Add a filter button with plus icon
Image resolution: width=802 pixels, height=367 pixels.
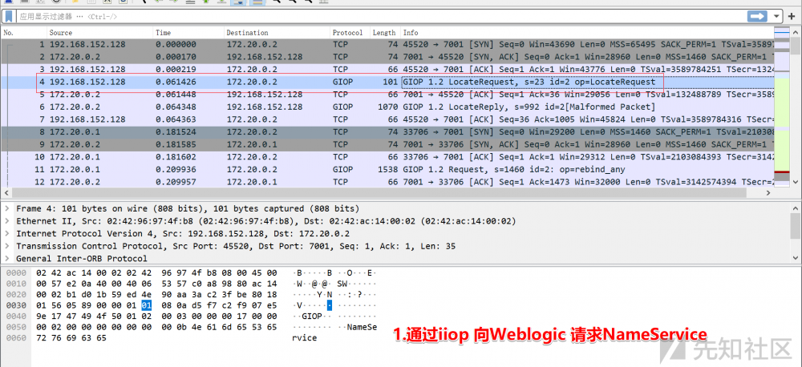pyautogui.click(x=792, y=16)
